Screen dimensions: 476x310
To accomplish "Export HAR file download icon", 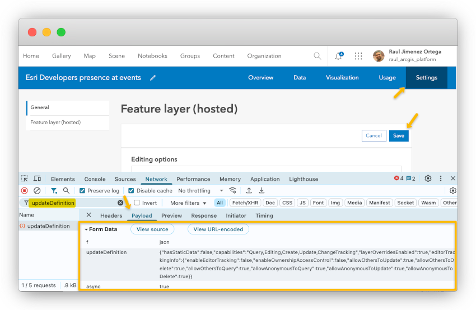I will point(262,190).
